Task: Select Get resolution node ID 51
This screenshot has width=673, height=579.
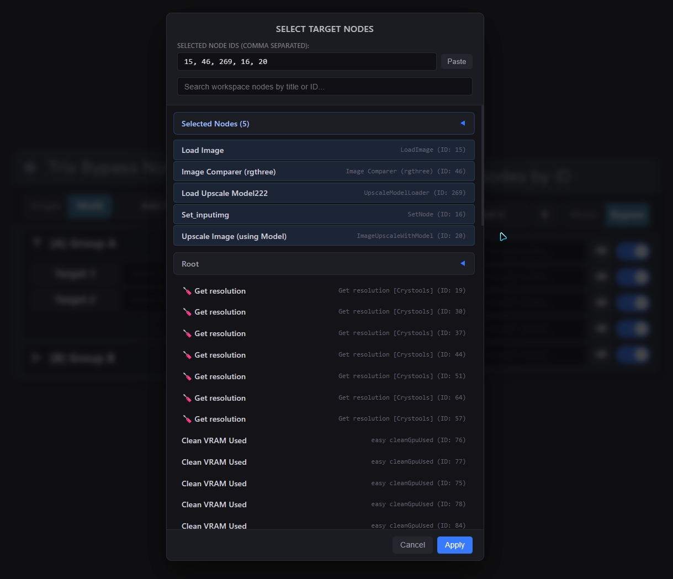Action: [324, 376]
